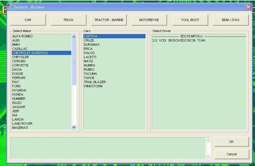
Task: Select CAPTIVA in the Cars list
Action: pos(115,36)
